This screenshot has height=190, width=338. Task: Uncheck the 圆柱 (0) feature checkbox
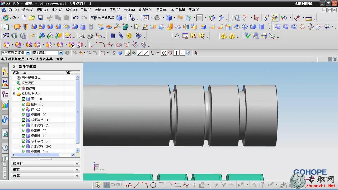[x=24, y=99]
